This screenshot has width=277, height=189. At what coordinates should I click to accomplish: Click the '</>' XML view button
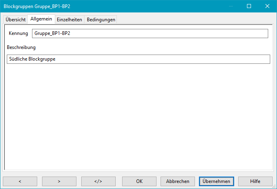pyautogui.click(x=98, y=181)
